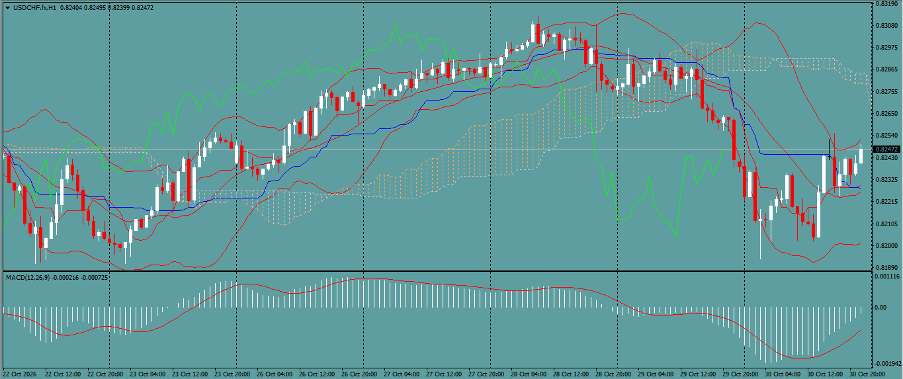This screenshot has width=903, height=379.
Task: Click the 0.82865 price axis label
Action: (x=886, y=69)
